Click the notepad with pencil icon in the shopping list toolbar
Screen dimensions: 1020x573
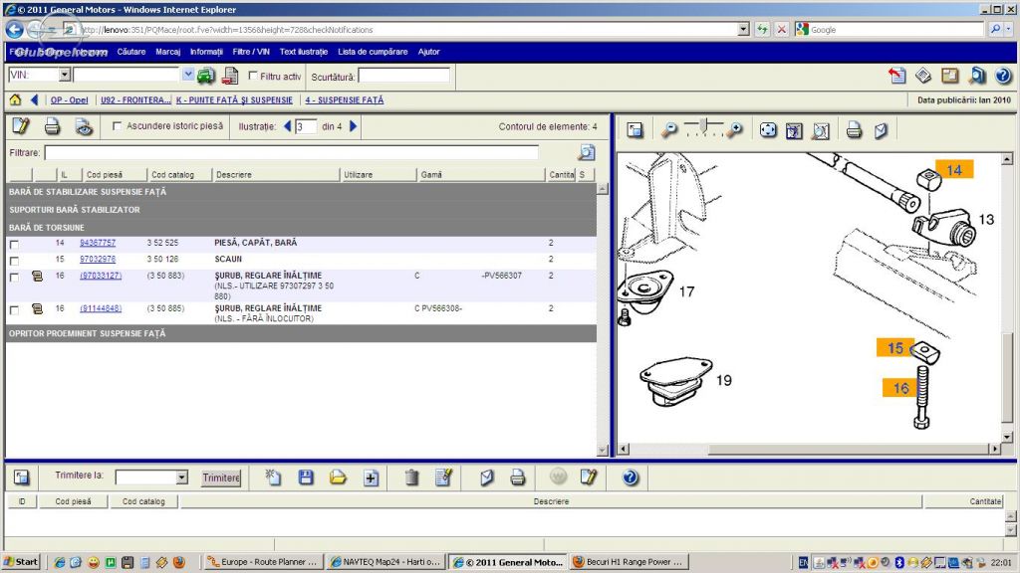click(589, 477)
